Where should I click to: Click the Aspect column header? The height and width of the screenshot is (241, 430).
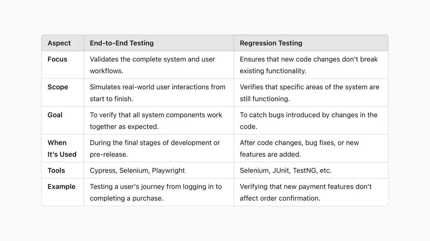coord(59,43)
